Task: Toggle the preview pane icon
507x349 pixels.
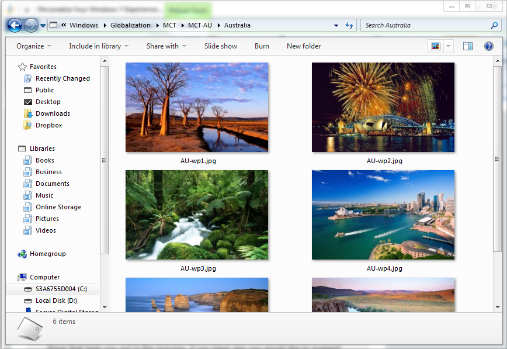Action: 468,46
